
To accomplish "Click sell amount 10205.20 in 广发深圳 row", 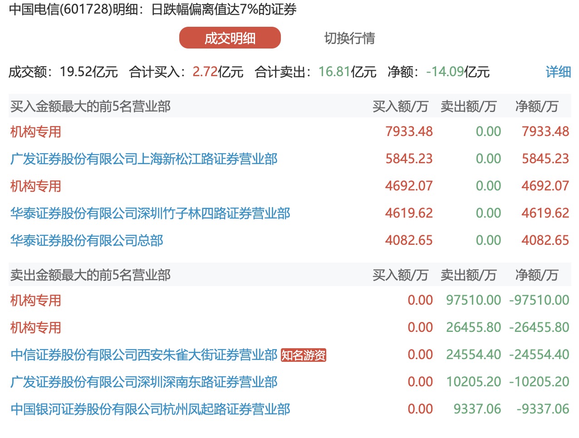I will tap(473, 382).
